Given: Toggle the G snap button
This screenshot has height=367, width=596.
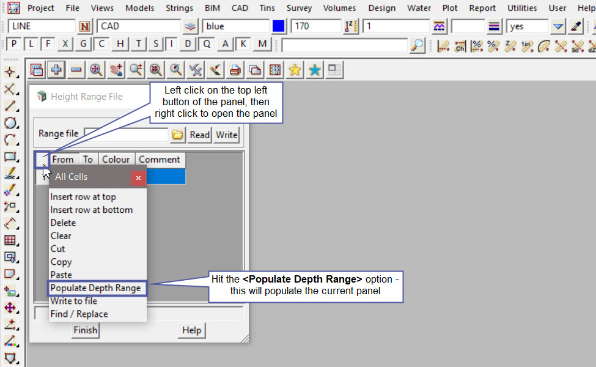Looking at the screenshot, I should pyautogui.click(x=84, y=44).
